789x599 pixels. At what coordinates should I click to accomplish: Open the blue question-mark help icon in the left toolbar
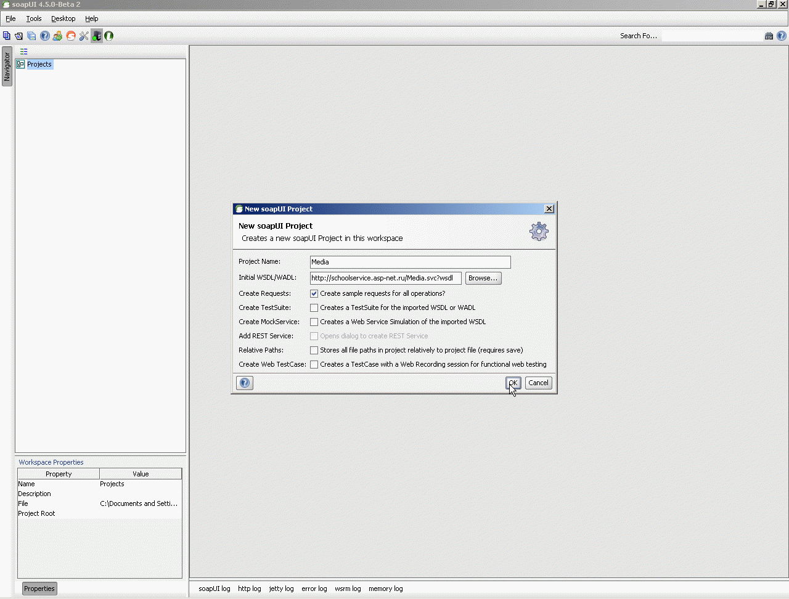[45, 36]
